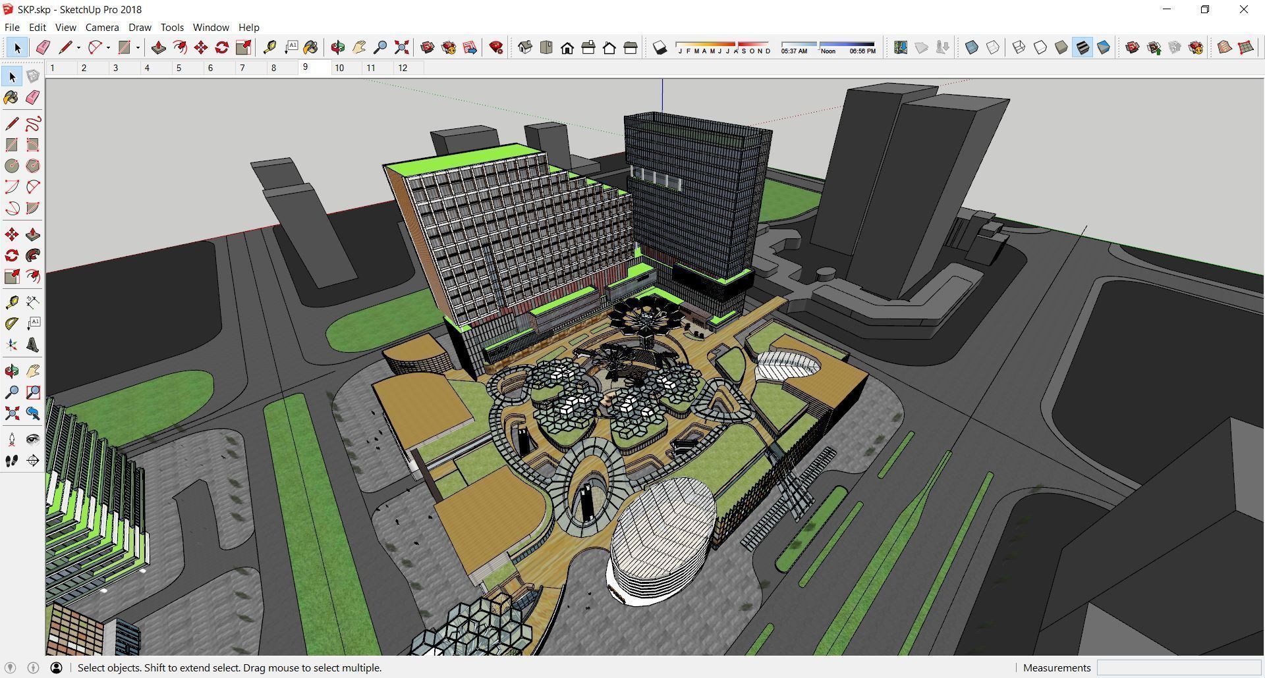This screenshot has height=678, width=1265.
Task: Choose the 3D Text tool
Action: 33,345
